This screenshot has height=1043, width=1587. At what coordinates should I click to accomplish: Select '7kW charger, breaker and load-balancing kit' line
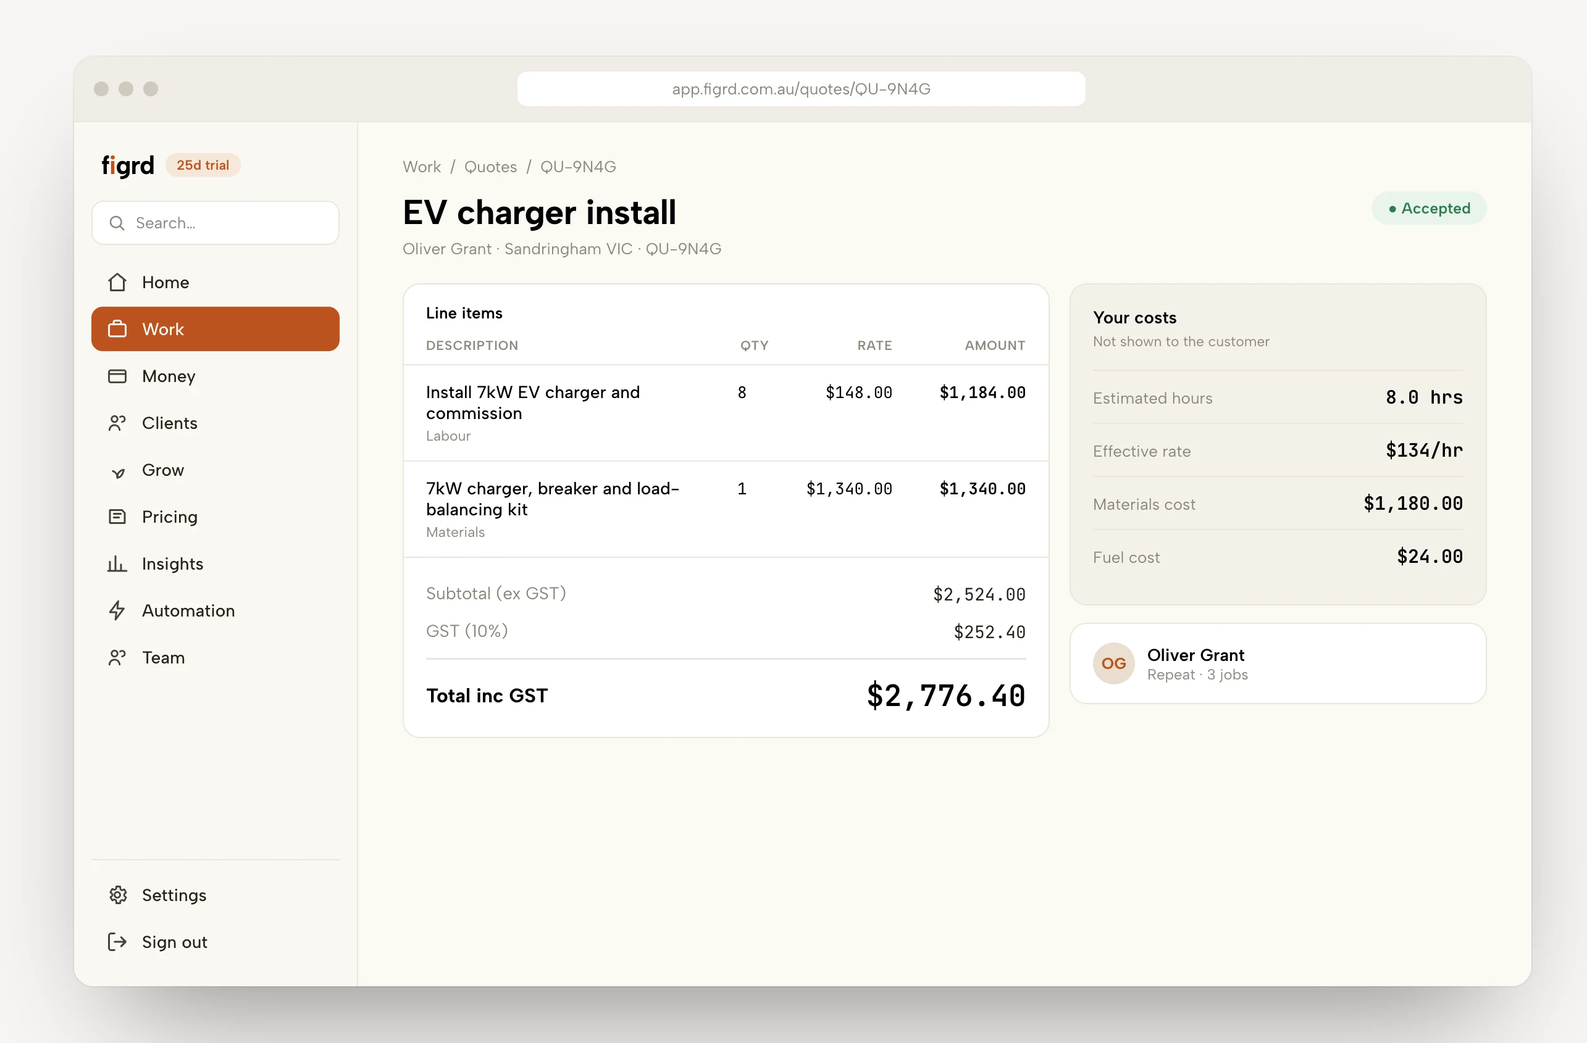point(726,509)
